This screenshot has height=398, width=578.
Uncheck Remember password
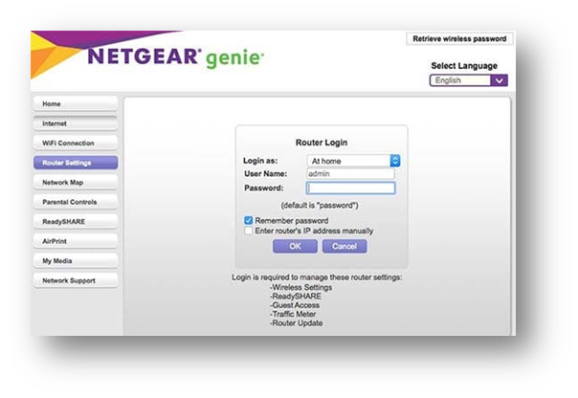coord(249,220)
